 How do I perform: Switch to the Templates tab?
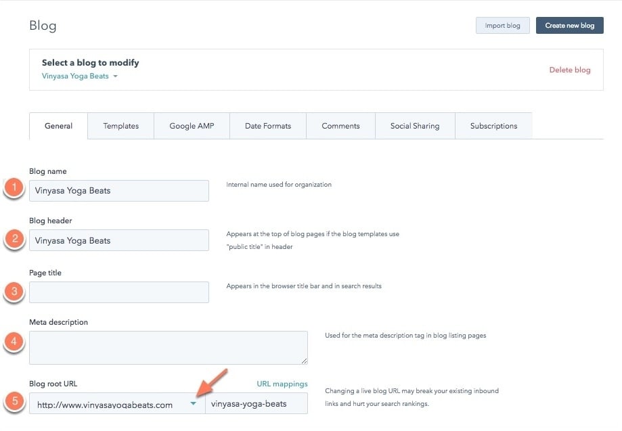(120, 126)
